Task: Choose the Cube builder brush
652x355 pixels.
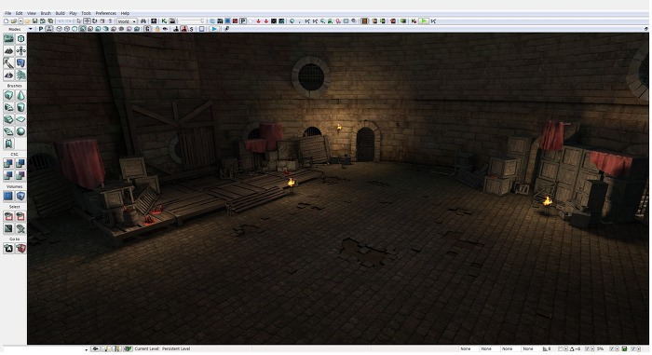Action: click(8, 95)
